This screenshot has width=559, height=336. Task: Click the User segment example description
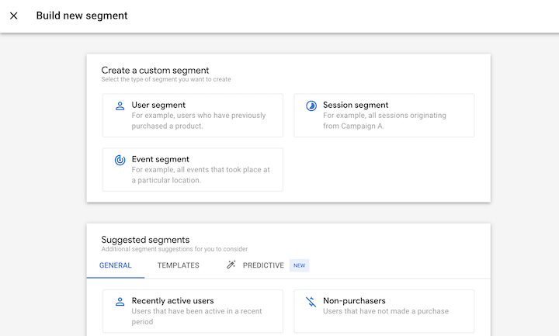coord(198,120)
